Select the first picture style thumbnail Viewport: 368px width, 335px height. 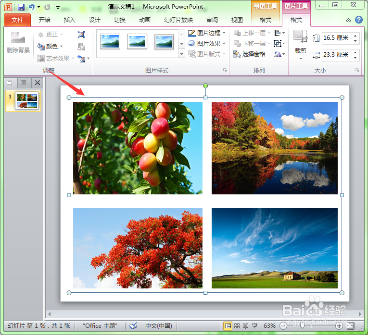[x=110, y=41]
